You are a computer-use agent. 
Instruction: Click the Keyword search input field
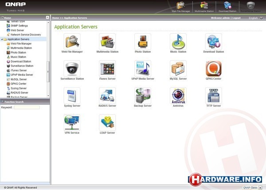[x=27, y=107]
